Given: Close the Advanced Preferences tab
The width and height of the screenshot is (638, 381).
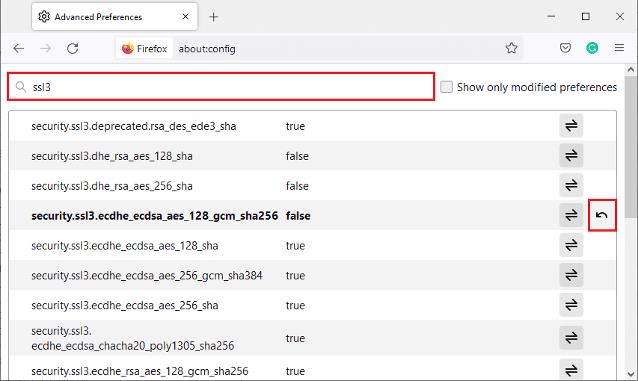Looking at the screenshot, I should 185,16.
